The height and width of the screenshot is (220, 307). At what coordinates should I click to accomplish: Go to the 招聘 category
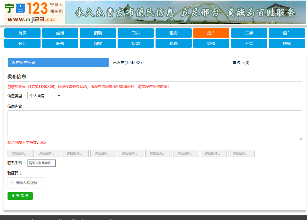point(98,33)
